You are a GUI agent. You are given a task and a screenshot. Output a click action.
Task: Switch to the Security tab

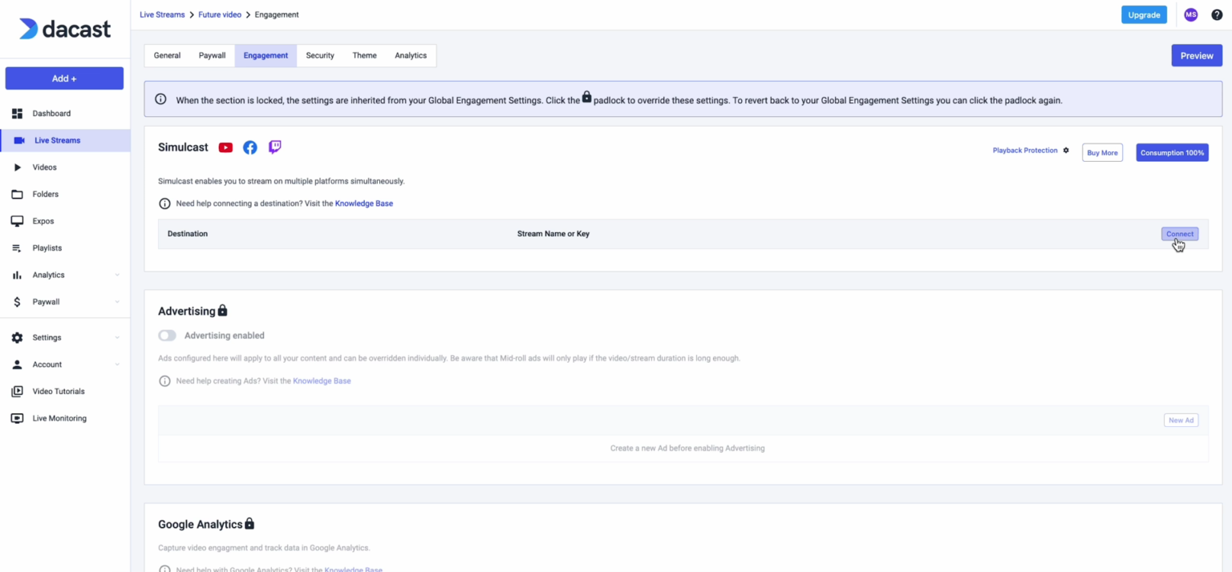pyautogui.click(x=319, y=55)
